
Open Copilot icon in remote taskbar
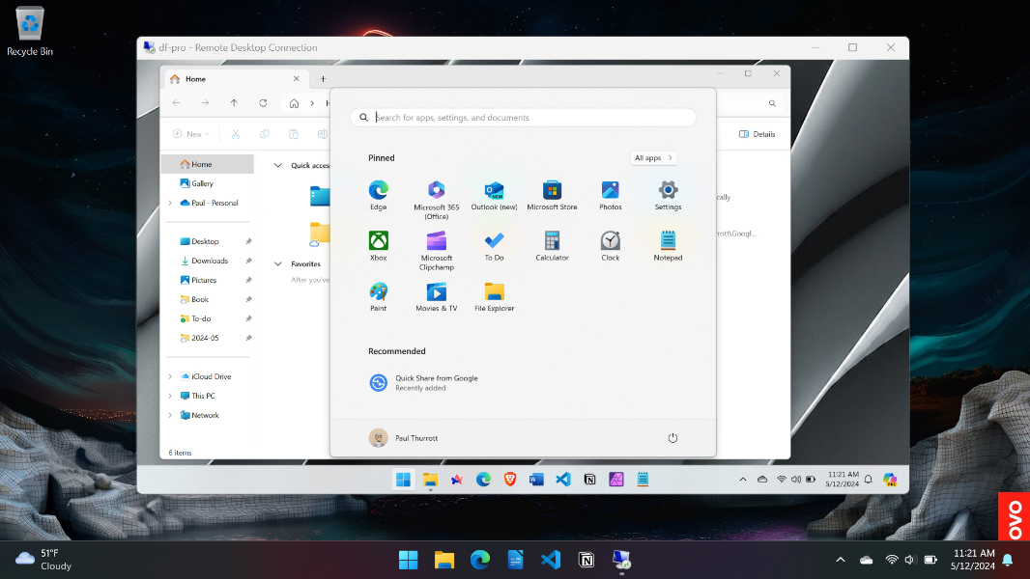(x=890, y=480)
